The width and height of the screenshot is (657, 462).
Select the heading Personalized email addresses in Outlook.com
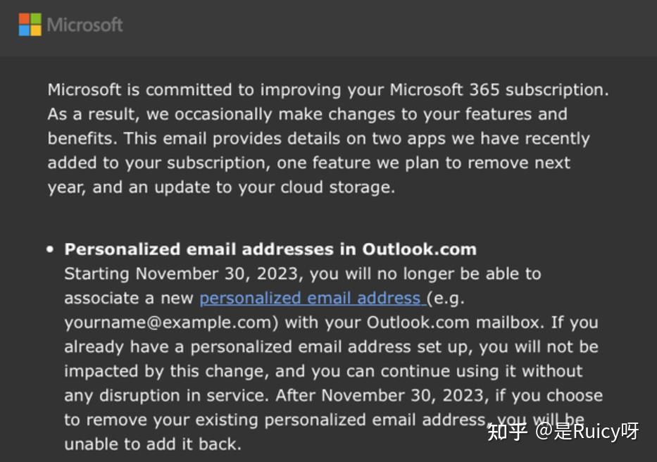270,249
